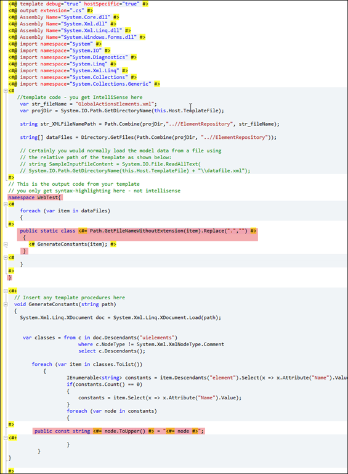This screenshot has width=348, height=474.
Task: Click the "System.Collections" import value
Action: click(99, 77)
